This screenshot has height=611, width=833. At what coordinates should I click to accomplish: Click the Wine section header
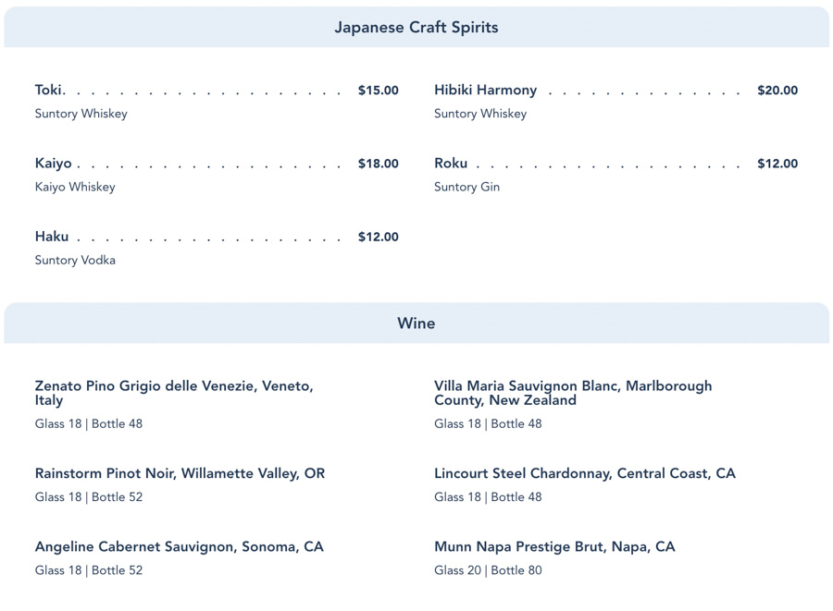[x=416, y=324]
